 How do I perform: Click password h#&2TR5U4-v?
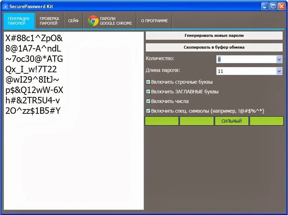coord(33,100)
